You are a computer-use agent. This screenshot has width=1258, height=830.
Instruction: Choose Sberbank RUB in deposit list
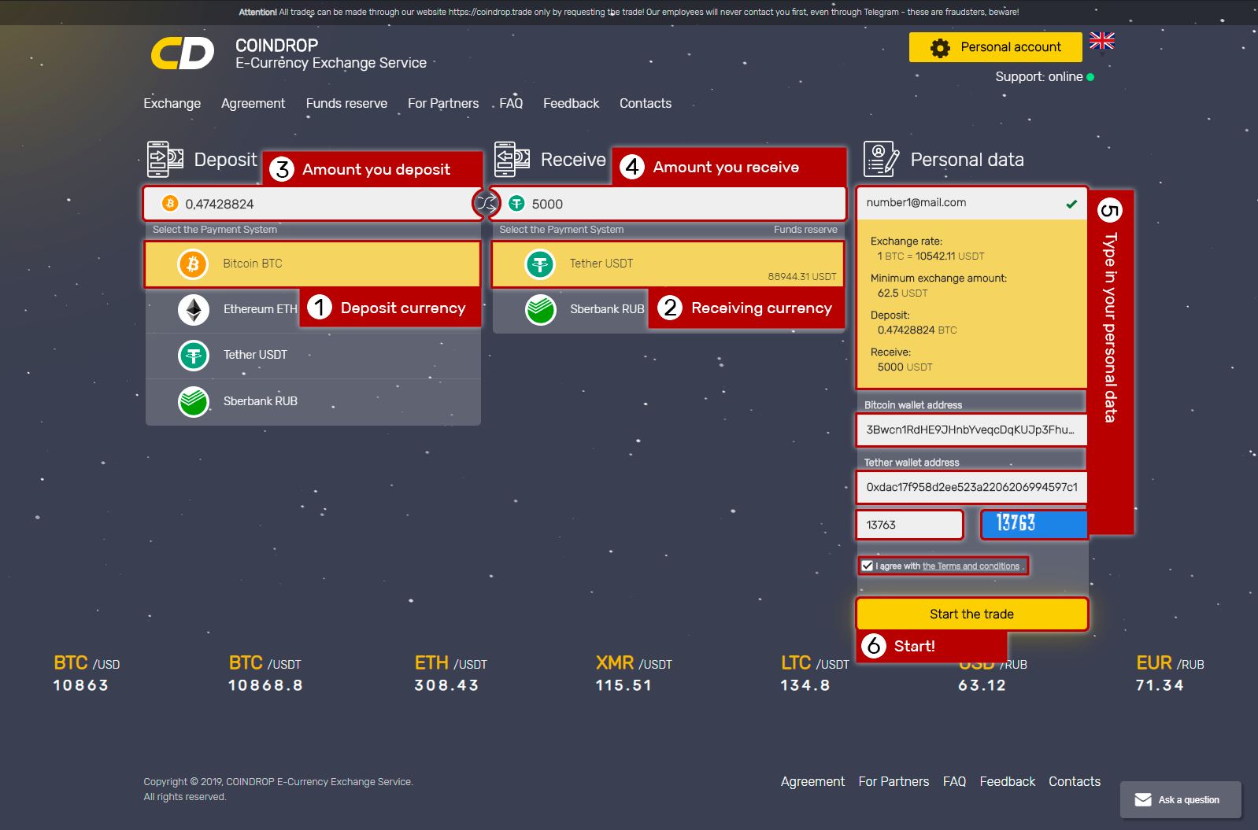coord(260,401)
